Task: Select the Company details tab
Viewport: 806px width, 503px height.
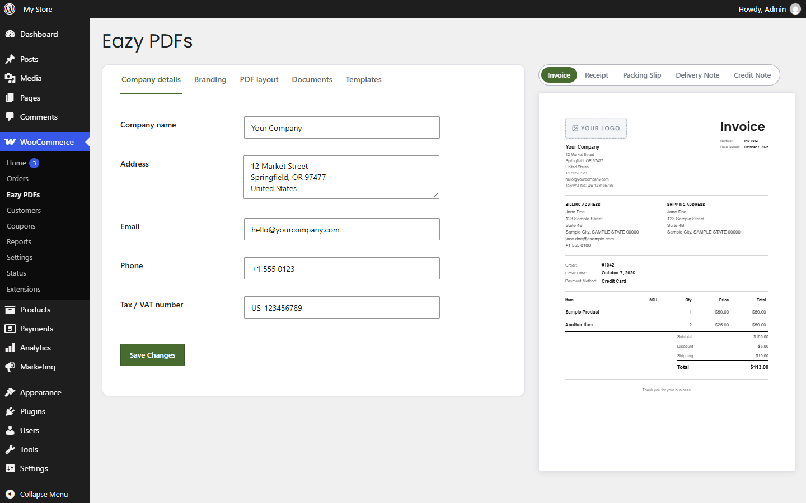Action: [x=151, y=79]
